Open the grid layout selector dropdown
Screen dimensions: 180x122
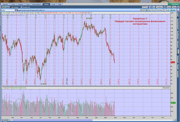(144, 7)
